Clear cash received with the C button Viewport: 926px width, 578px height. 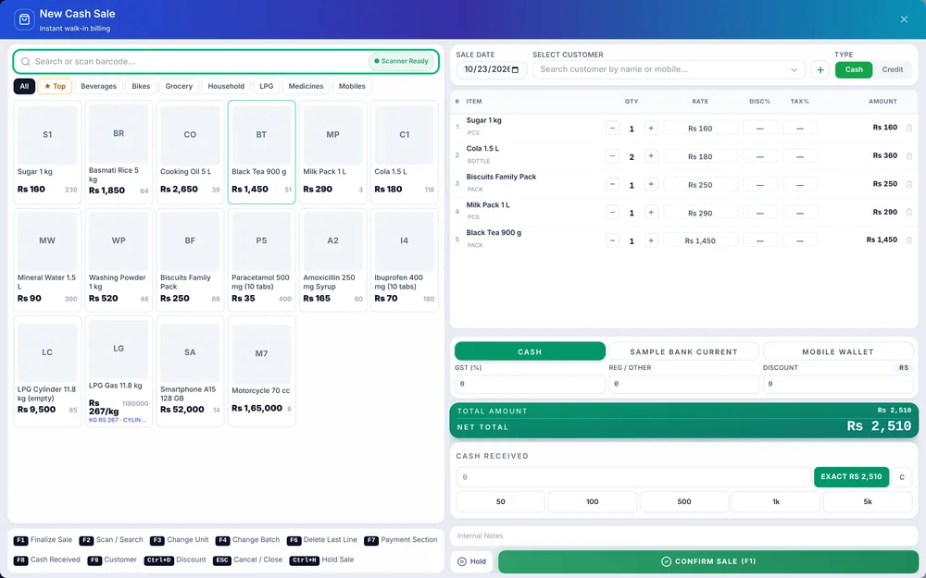(902, 476)
